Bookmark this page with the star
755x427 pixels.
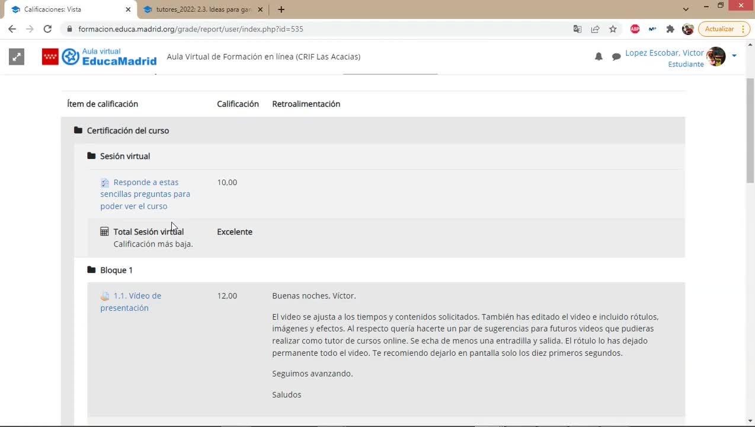(x=613, y=28)
